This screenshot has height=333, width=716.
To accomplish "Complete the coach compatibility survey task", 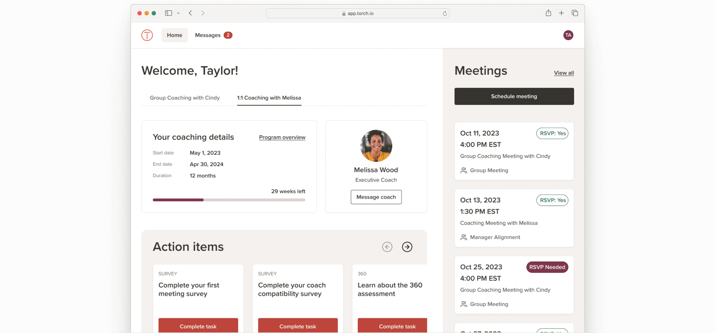I will tap(298, 326).
